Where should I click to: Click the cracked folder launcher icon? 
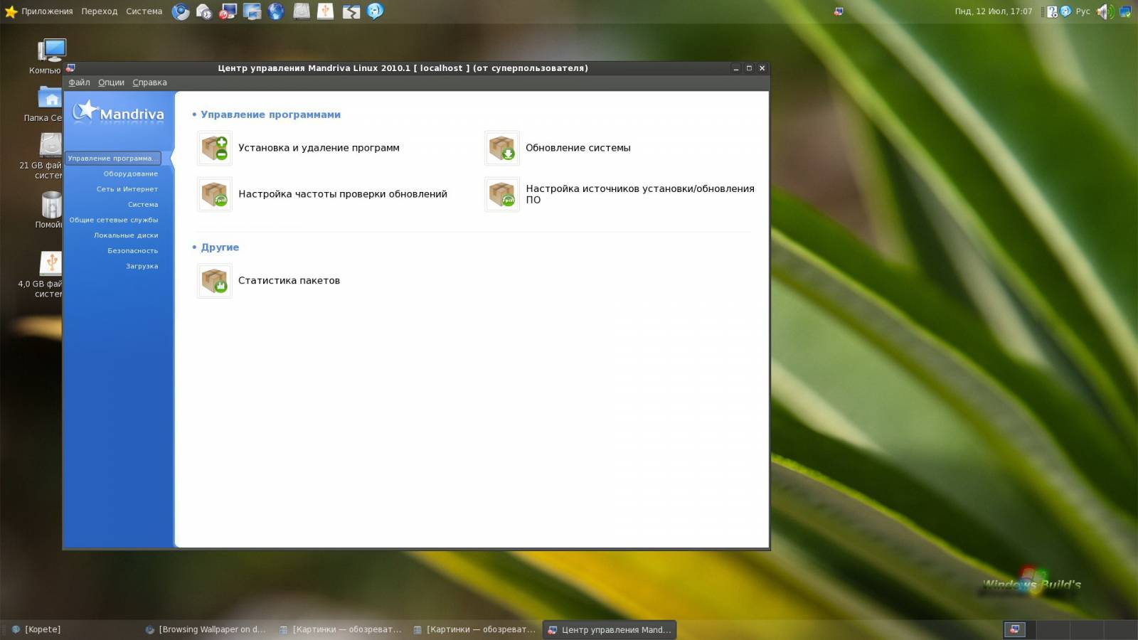(x=351, y=11)
